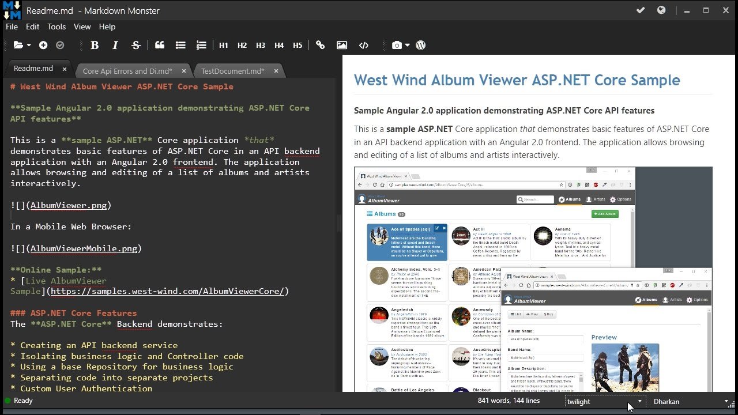This screenshot has height=415, width=738.
Task: Click the Creating an API backend service line
Action: [x=94, y=345]
